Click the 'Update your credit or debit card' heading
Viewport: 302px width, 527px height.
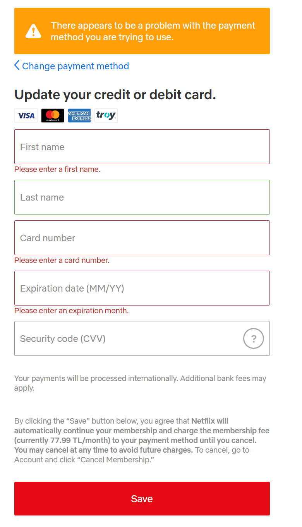pos(115,95)
